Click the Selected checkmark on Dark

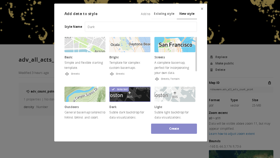113,89
